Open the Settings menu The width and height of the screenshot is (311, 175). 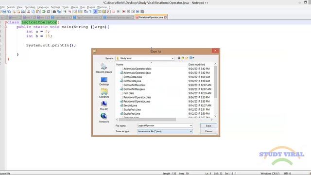(55, 7)
